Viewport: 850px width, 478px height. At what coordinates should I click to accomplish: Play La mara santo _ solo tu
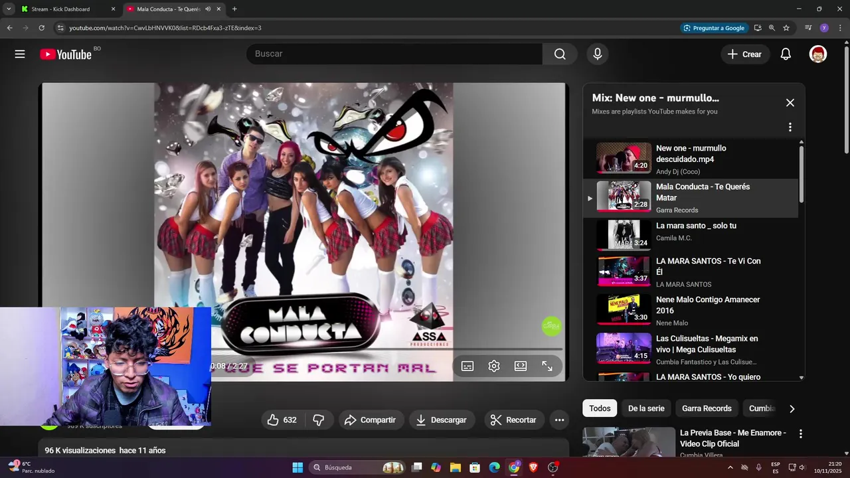pyautogui.click(x=691, y=235)
